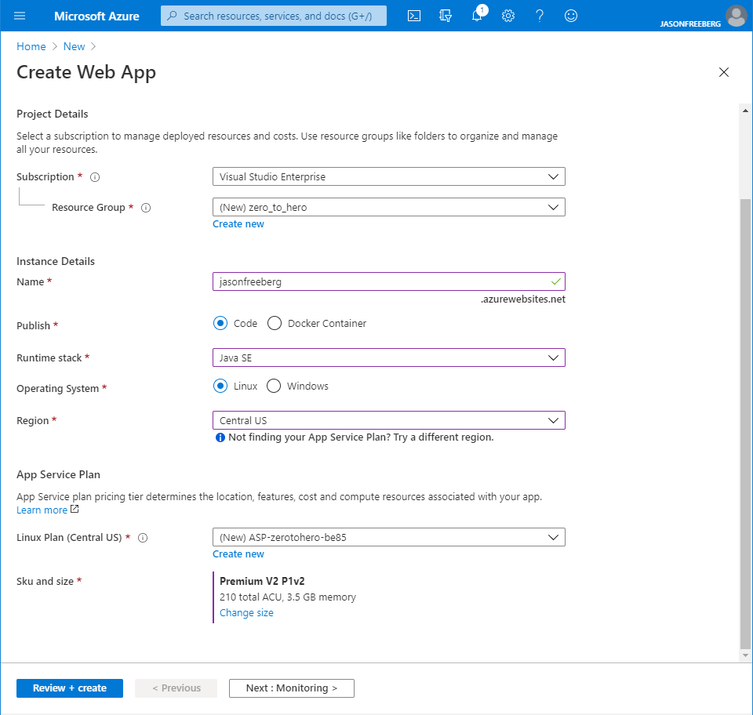Image resolution: width=753 pixels, height=715 pixels.
Task: Go to Home via the breadcrumb
Action: pos(31,46)
